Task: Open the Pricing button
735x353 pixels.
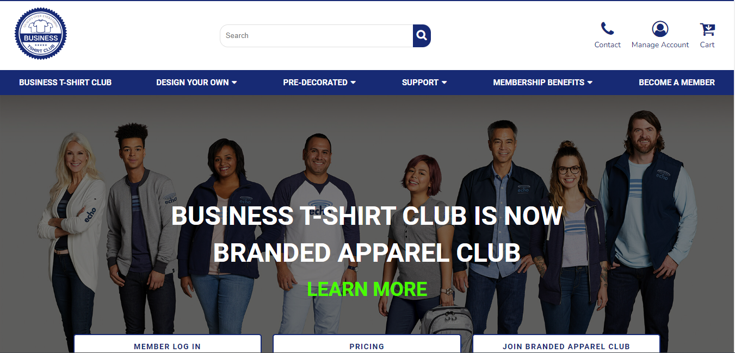Action: click(367, 344)
